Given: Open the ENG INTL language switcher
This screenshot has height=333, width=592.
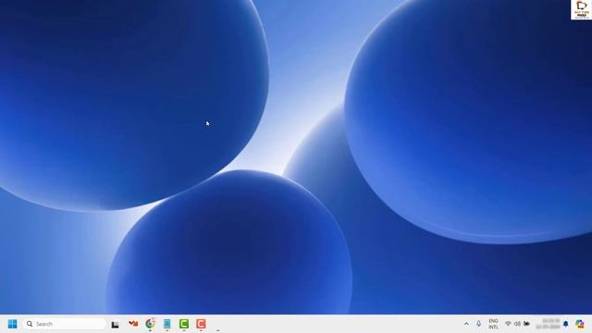Looking at the screenshot, I should pyautogui.click(x=493, y=324).
